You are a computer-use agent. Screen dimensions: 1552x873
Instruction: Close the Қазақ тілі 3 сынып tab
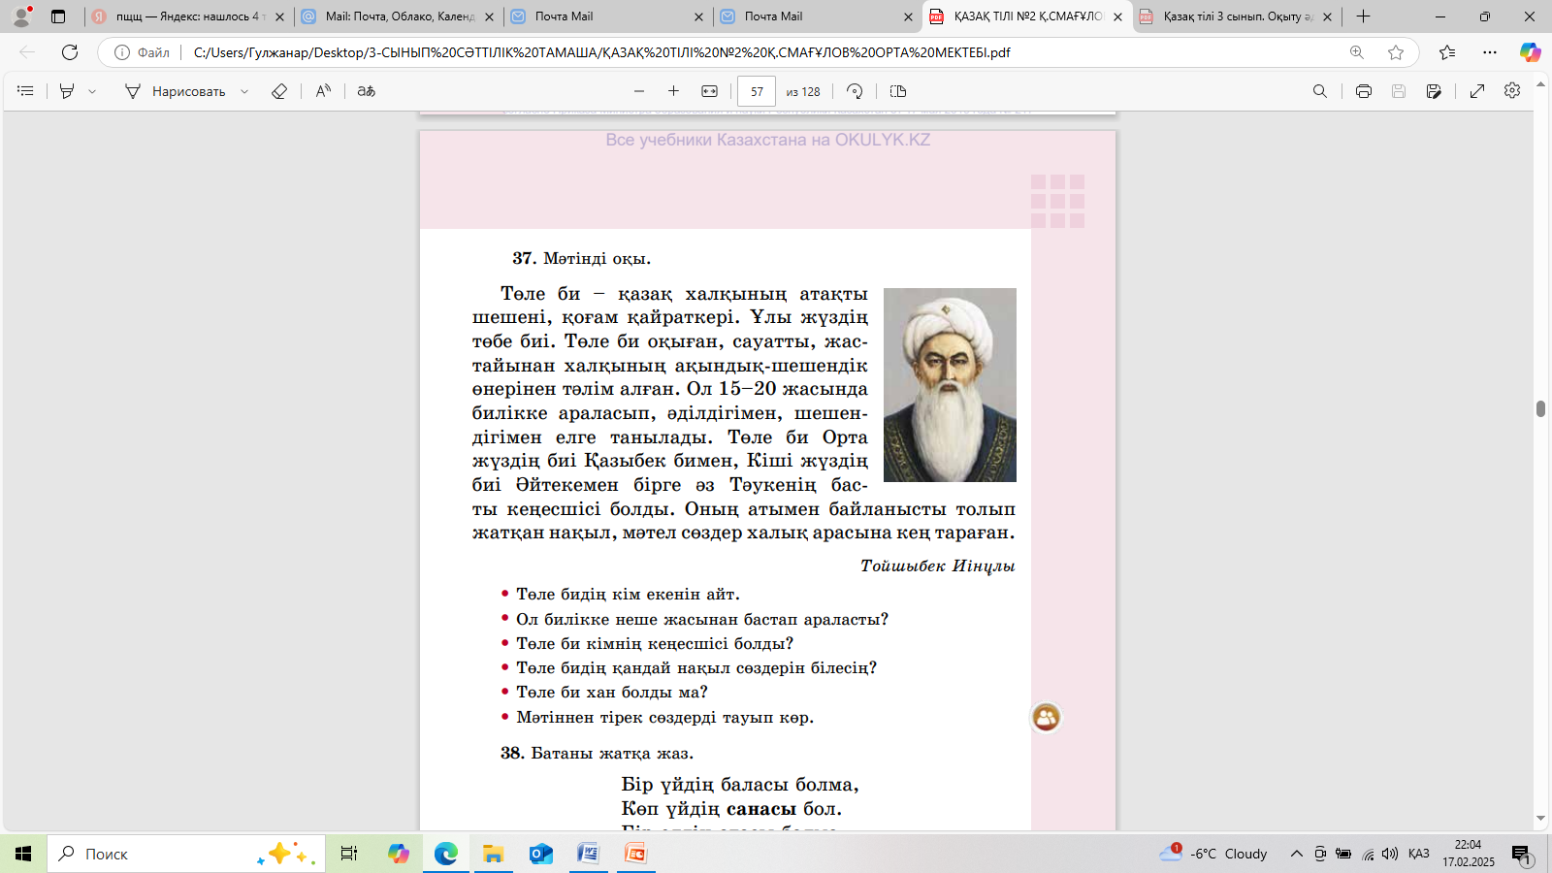tap(1327, 16)
